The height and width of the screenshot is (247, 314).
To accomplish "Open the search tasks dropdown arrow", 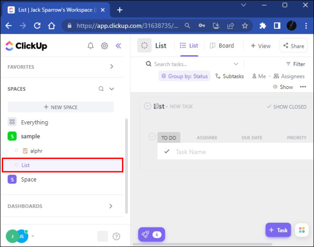I will 236,64.
